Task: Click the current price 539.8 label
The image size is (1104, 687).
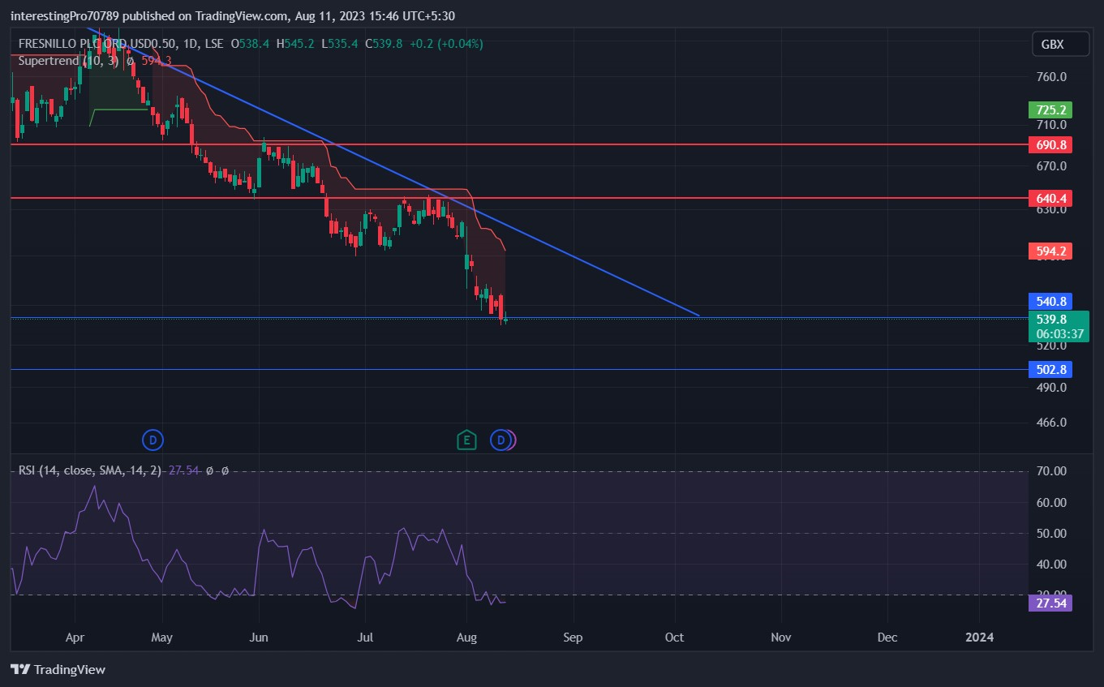Action: [1051, 319]
